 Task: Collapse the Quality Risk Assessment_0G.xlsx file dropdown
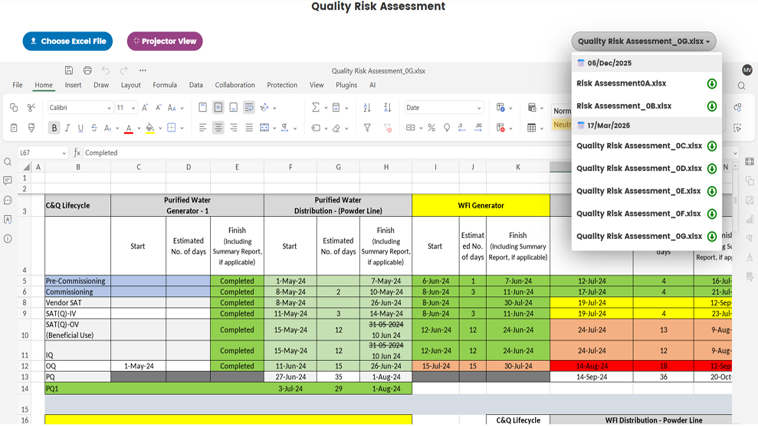643,41
